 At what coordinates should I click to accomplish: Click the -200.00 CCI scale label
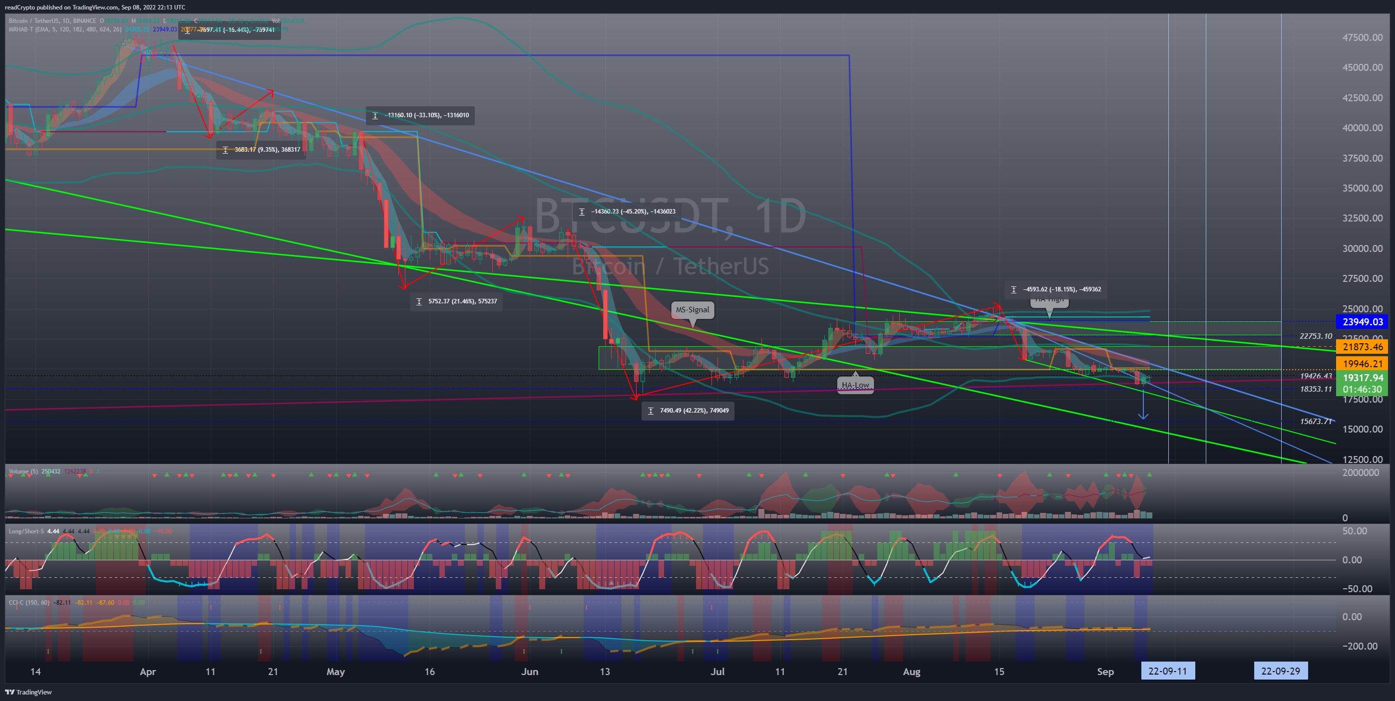[1359, 646]
